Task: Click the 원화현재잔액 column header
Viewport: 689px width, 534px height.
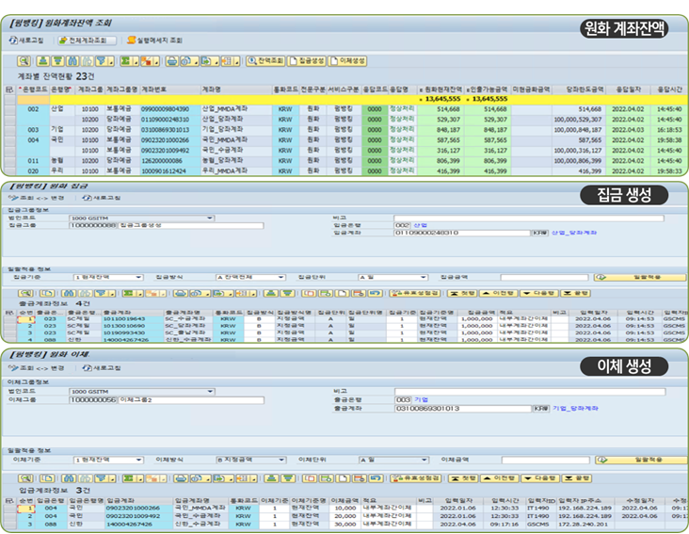Action: (441, 88)
